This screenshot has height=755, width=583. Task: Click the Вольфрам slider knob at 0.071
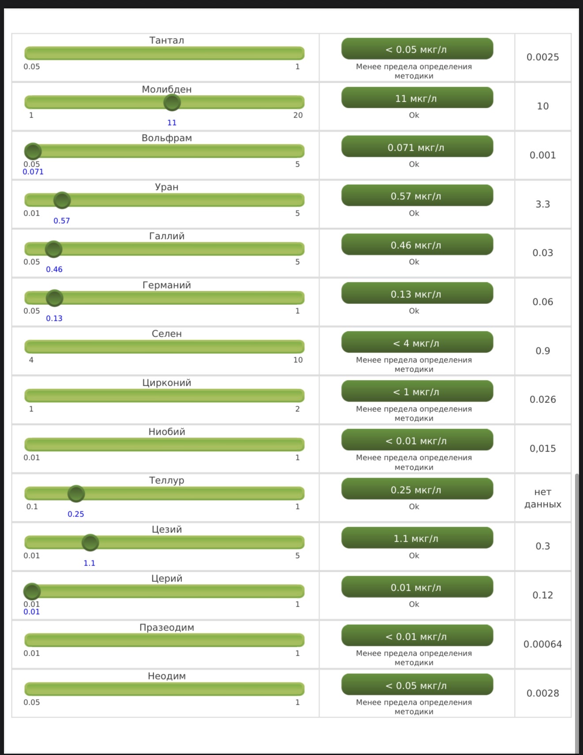click(33, 151)
